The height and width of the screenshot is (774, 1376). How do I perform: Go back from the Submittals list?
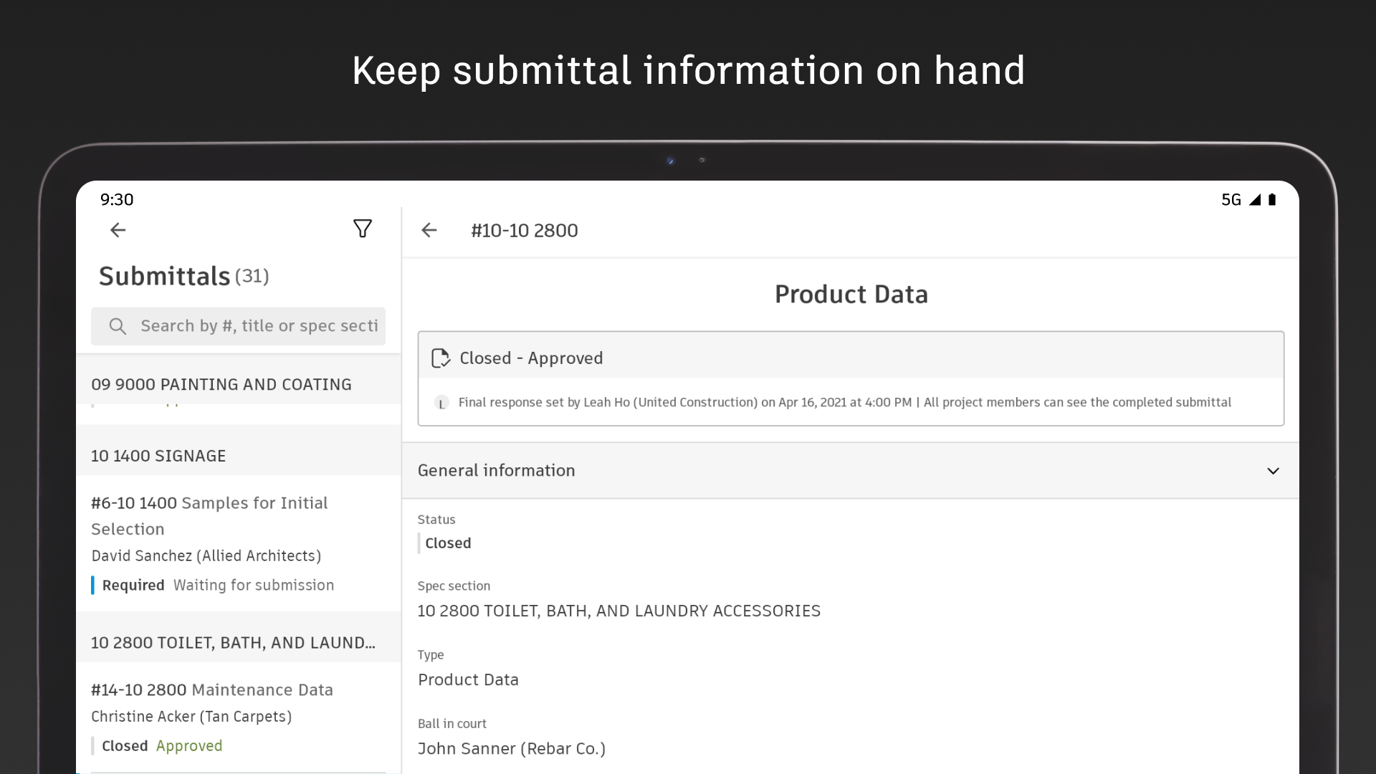point(118,230)
